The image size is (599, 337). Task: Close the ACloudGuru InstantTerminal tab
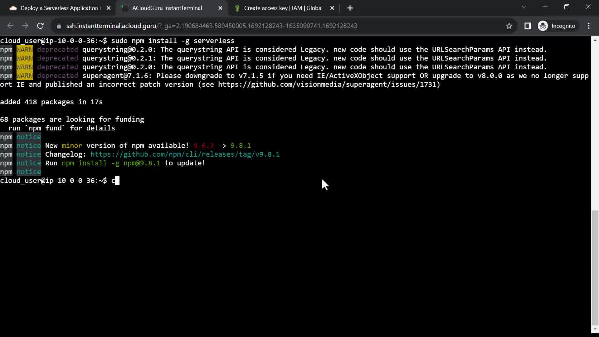[220, 8]
